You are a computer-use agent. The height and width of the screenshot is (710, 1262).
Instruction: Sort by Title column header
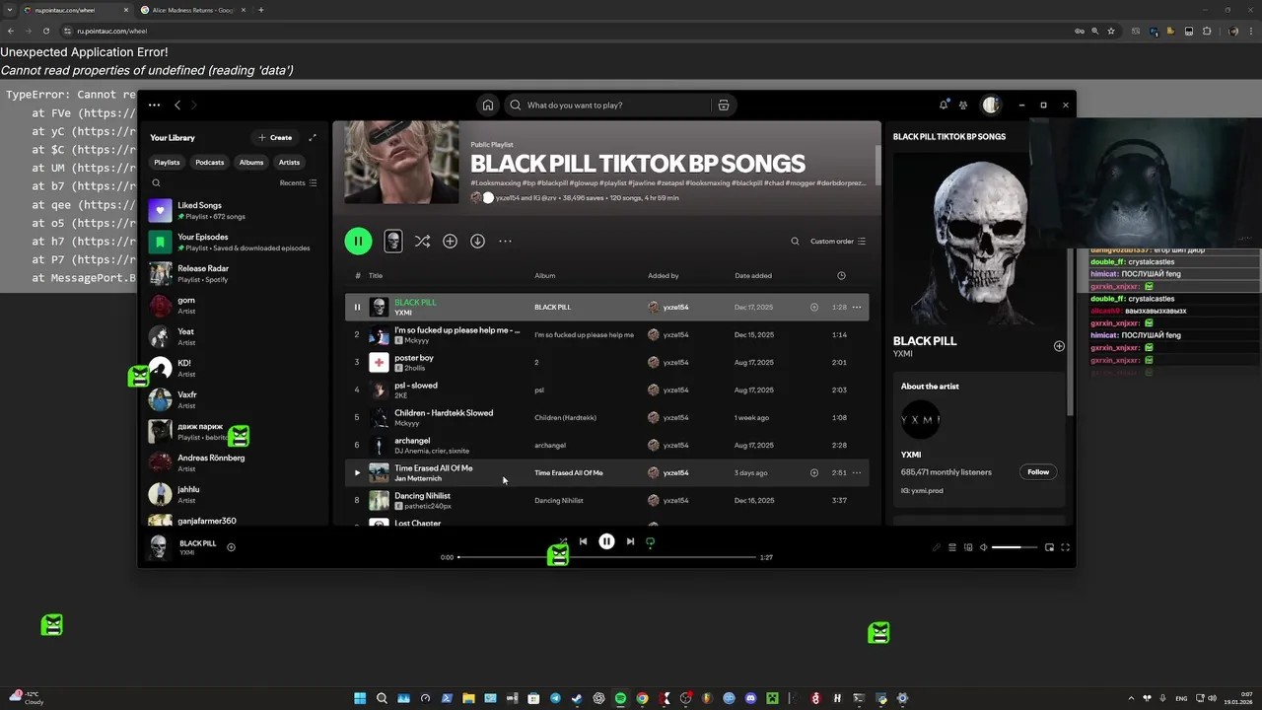(376, 275)
